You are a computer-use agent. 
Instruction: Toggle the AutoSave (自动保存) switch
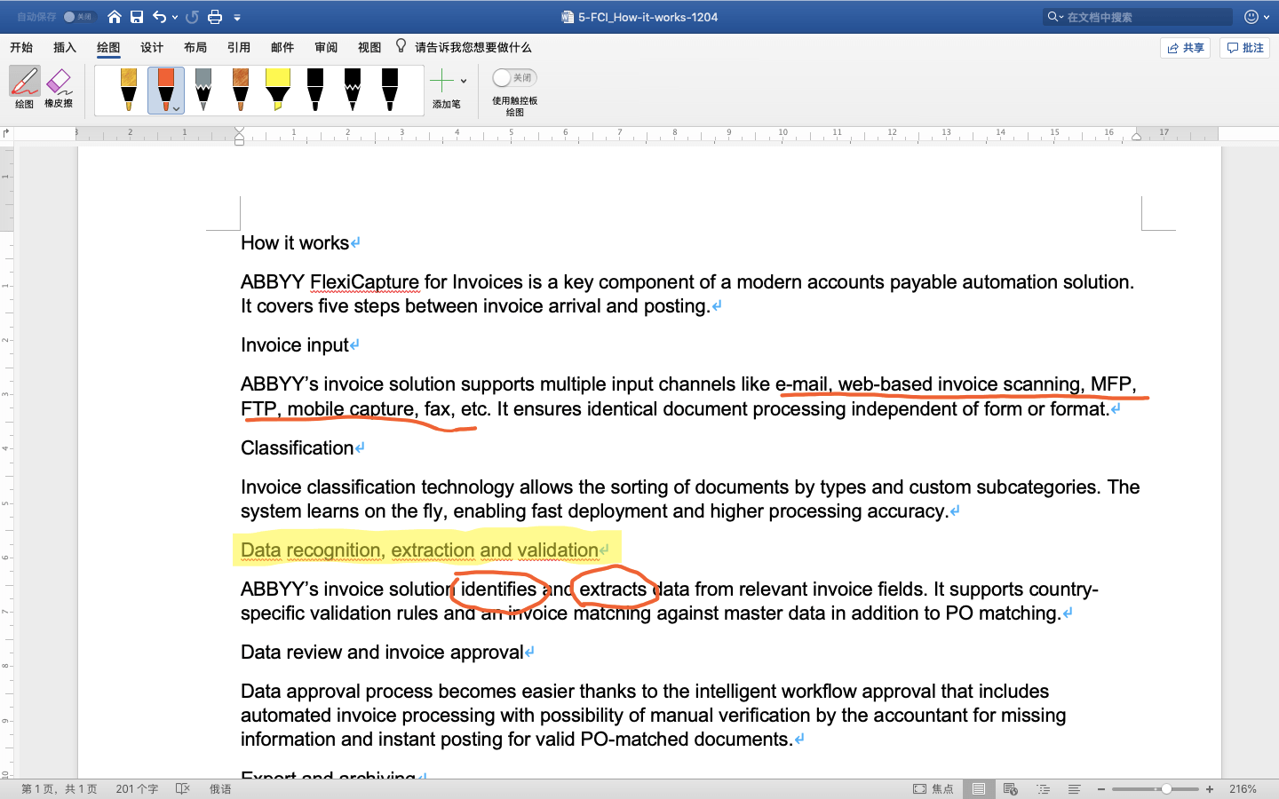(78, 17)
